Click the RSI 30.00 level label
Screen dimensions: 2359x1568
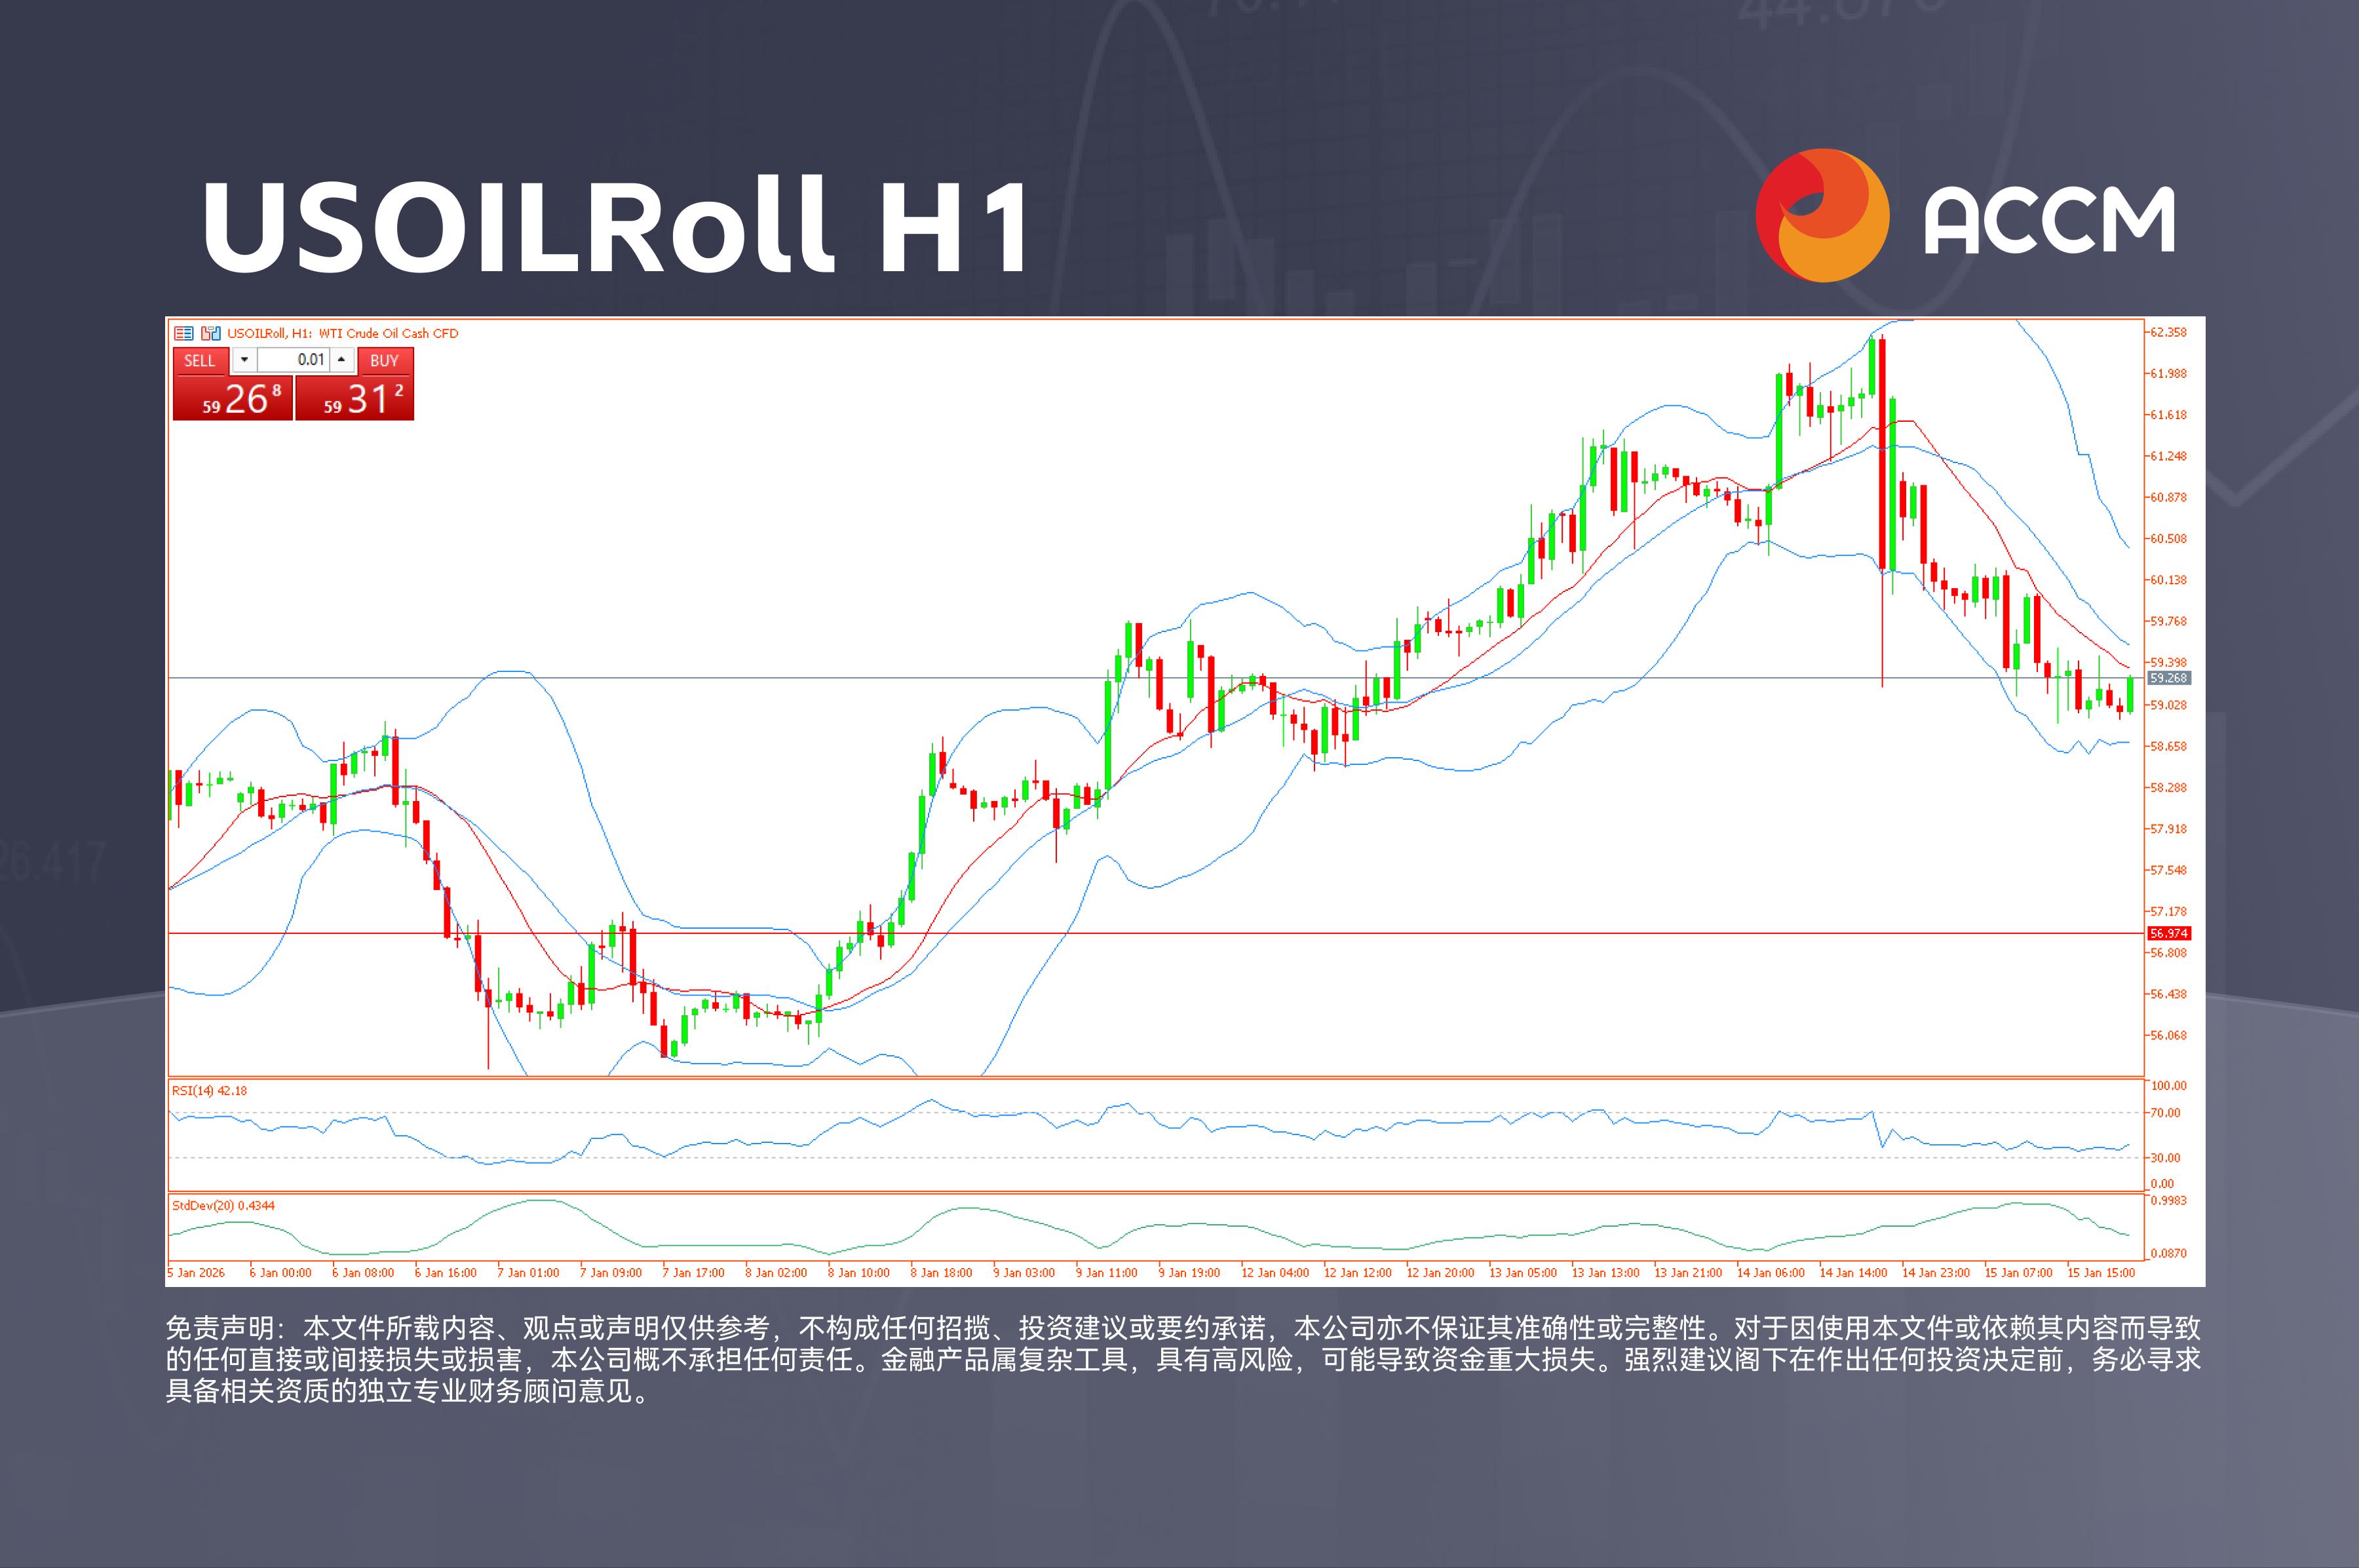(x=2165, y=1158)
